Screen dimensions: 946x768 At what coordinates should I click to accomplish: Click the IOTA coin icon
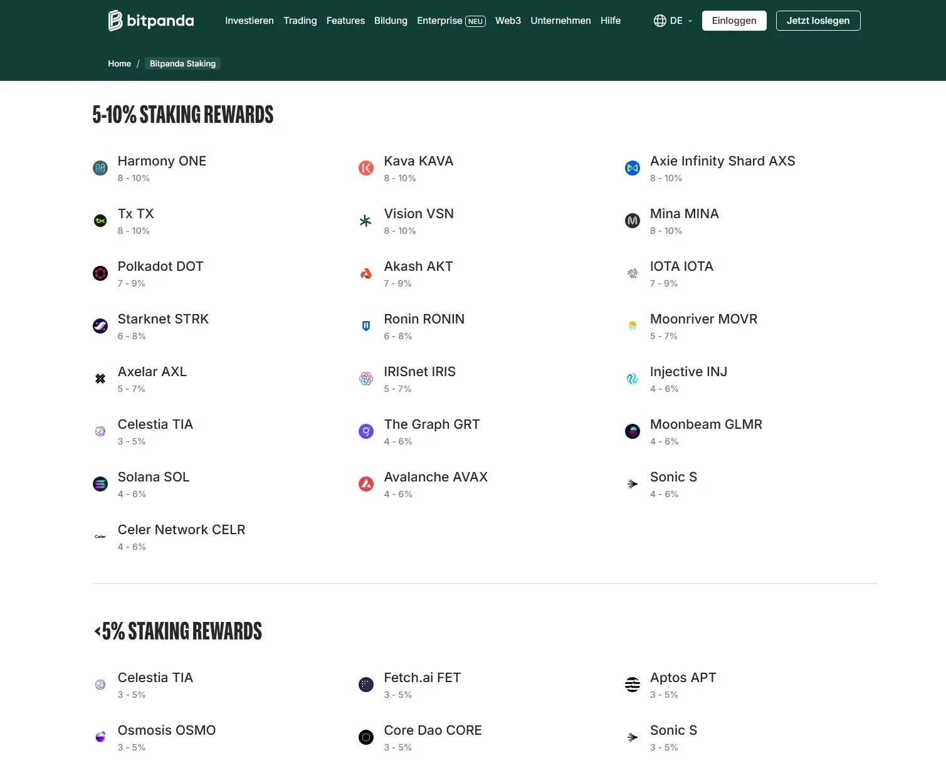(x=633, y=273)
